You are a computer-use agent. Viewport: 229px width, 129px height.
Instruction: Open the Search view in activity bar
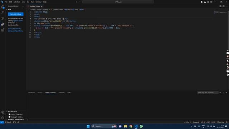[3, 13]
